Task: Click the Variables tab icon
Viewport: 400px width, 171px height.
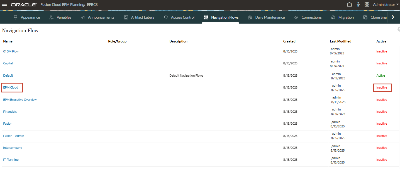Action: click(51, 17)
